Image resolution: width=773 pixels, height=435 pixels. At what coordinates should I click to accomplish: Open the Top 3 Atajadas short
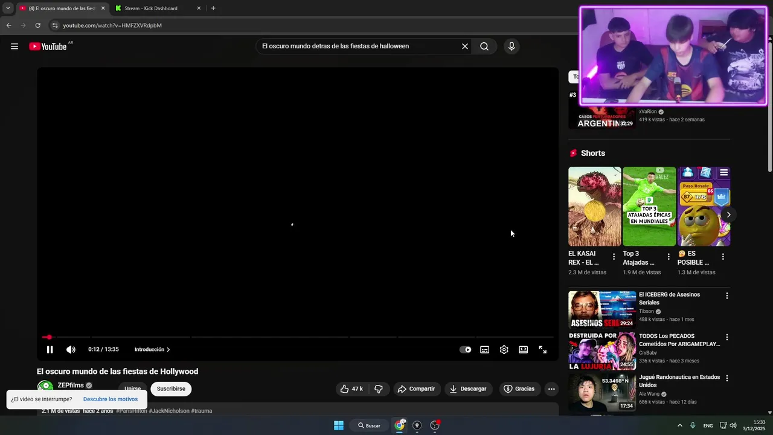649,207
